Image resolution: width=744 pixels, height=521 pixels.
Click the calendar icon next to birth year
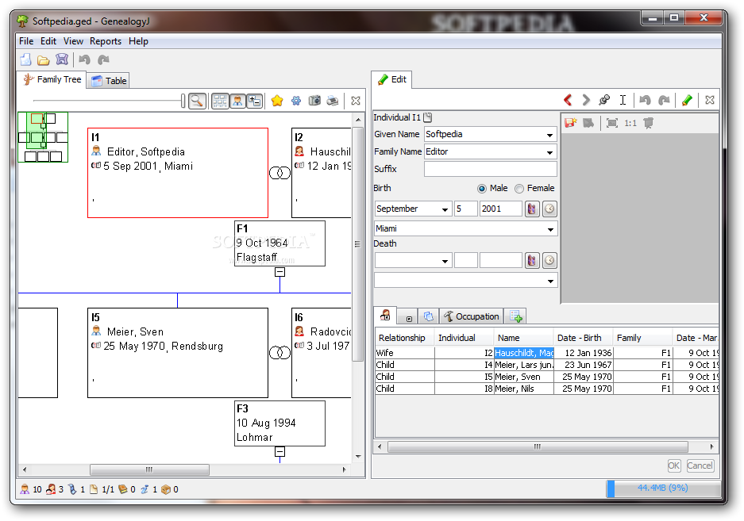coord(532,209)
